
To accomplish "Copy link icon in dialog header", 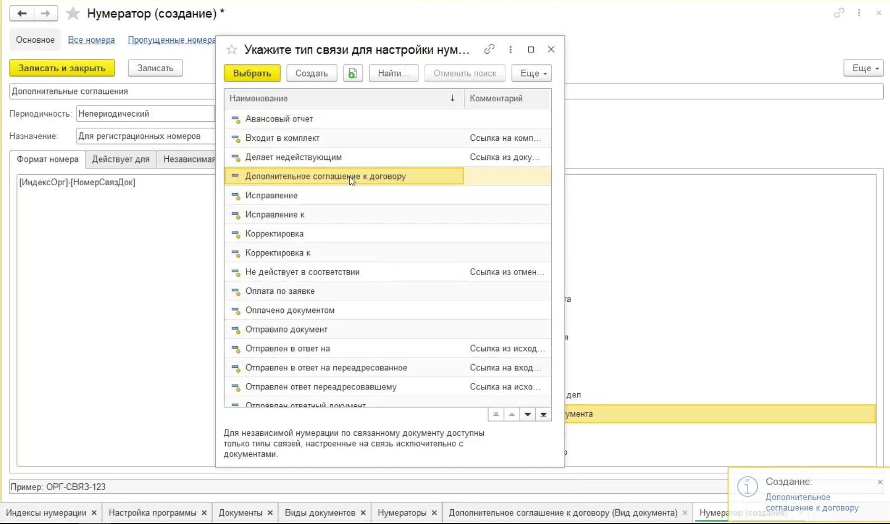I will pyautogui.click(x=489, y=49).
